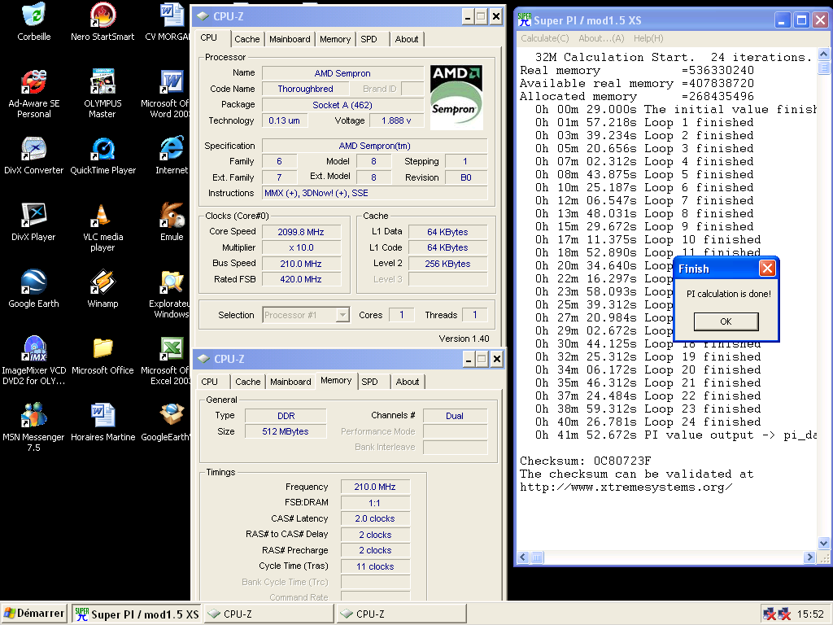Open SPD tab in bottom CPU-Z window
833x625 pixels.
(x=370, y=382)
